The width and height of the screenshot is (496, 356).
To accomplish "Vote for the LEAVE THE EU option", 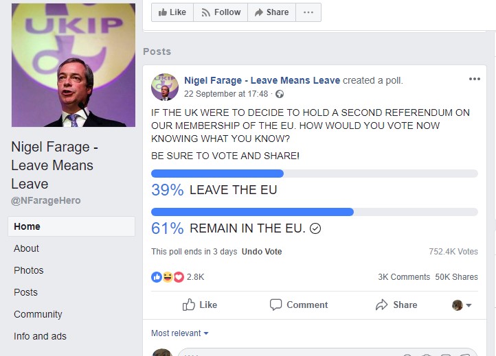I will [x=233, y=190].
